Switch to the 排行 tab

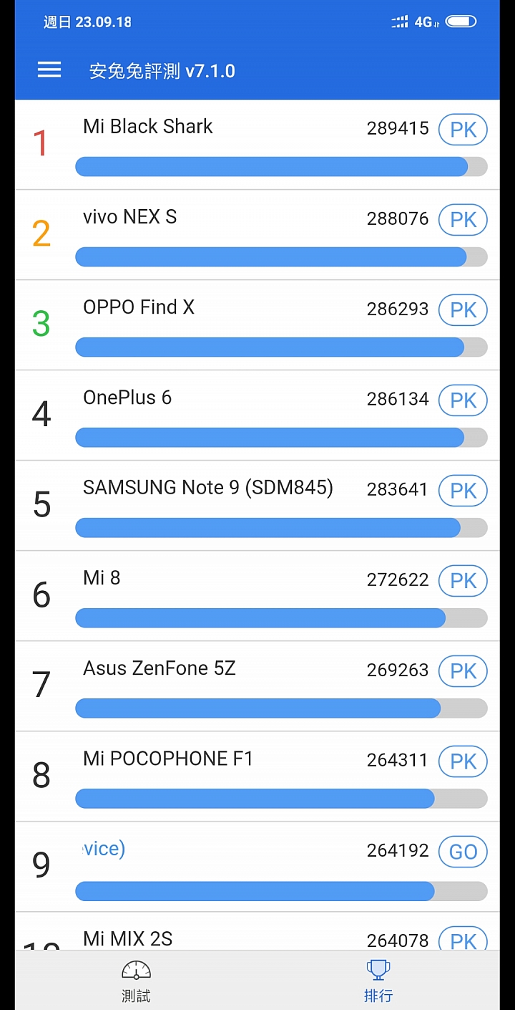pos(378,981)
